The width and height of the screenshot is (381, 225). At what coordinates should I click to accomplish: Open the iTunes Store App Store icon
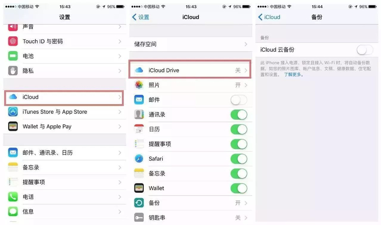13,112
